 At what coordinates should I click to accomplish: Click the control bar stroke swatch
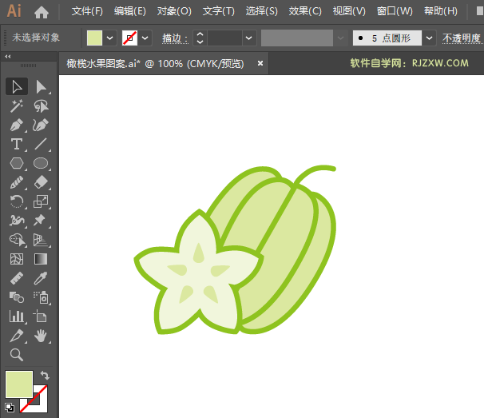point(129,38)
